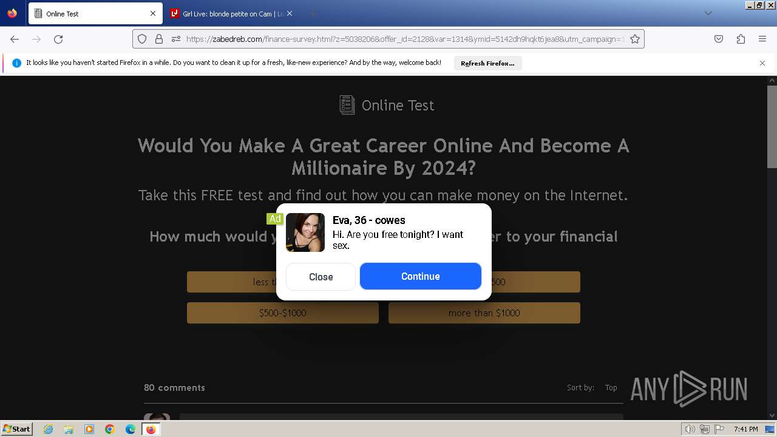Click the scrollbar down arrow
Image resolution: width=777 pixels, height=437 pixels.
772,416
